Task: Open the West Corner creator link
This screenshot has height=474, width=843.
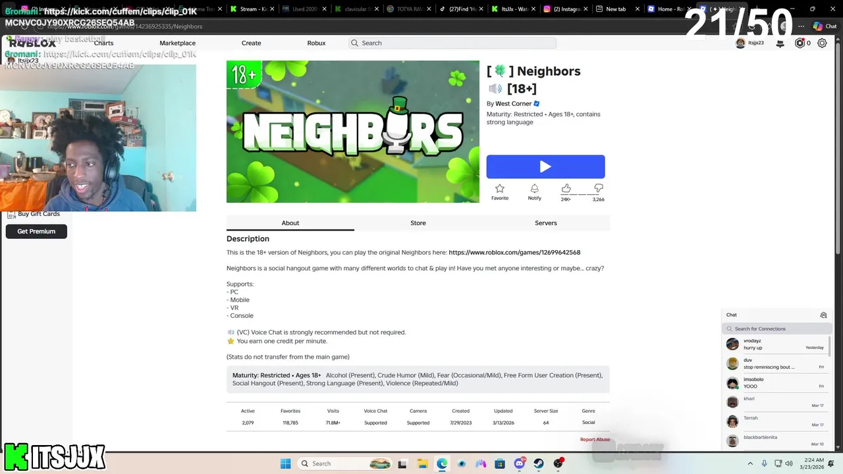Action: point(513,103)
